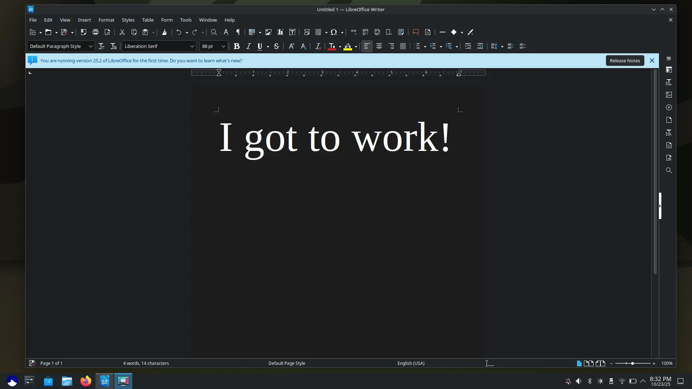Open the Styles menu
The width and height of the screenshot is (692, 389).
click(128, 20)
